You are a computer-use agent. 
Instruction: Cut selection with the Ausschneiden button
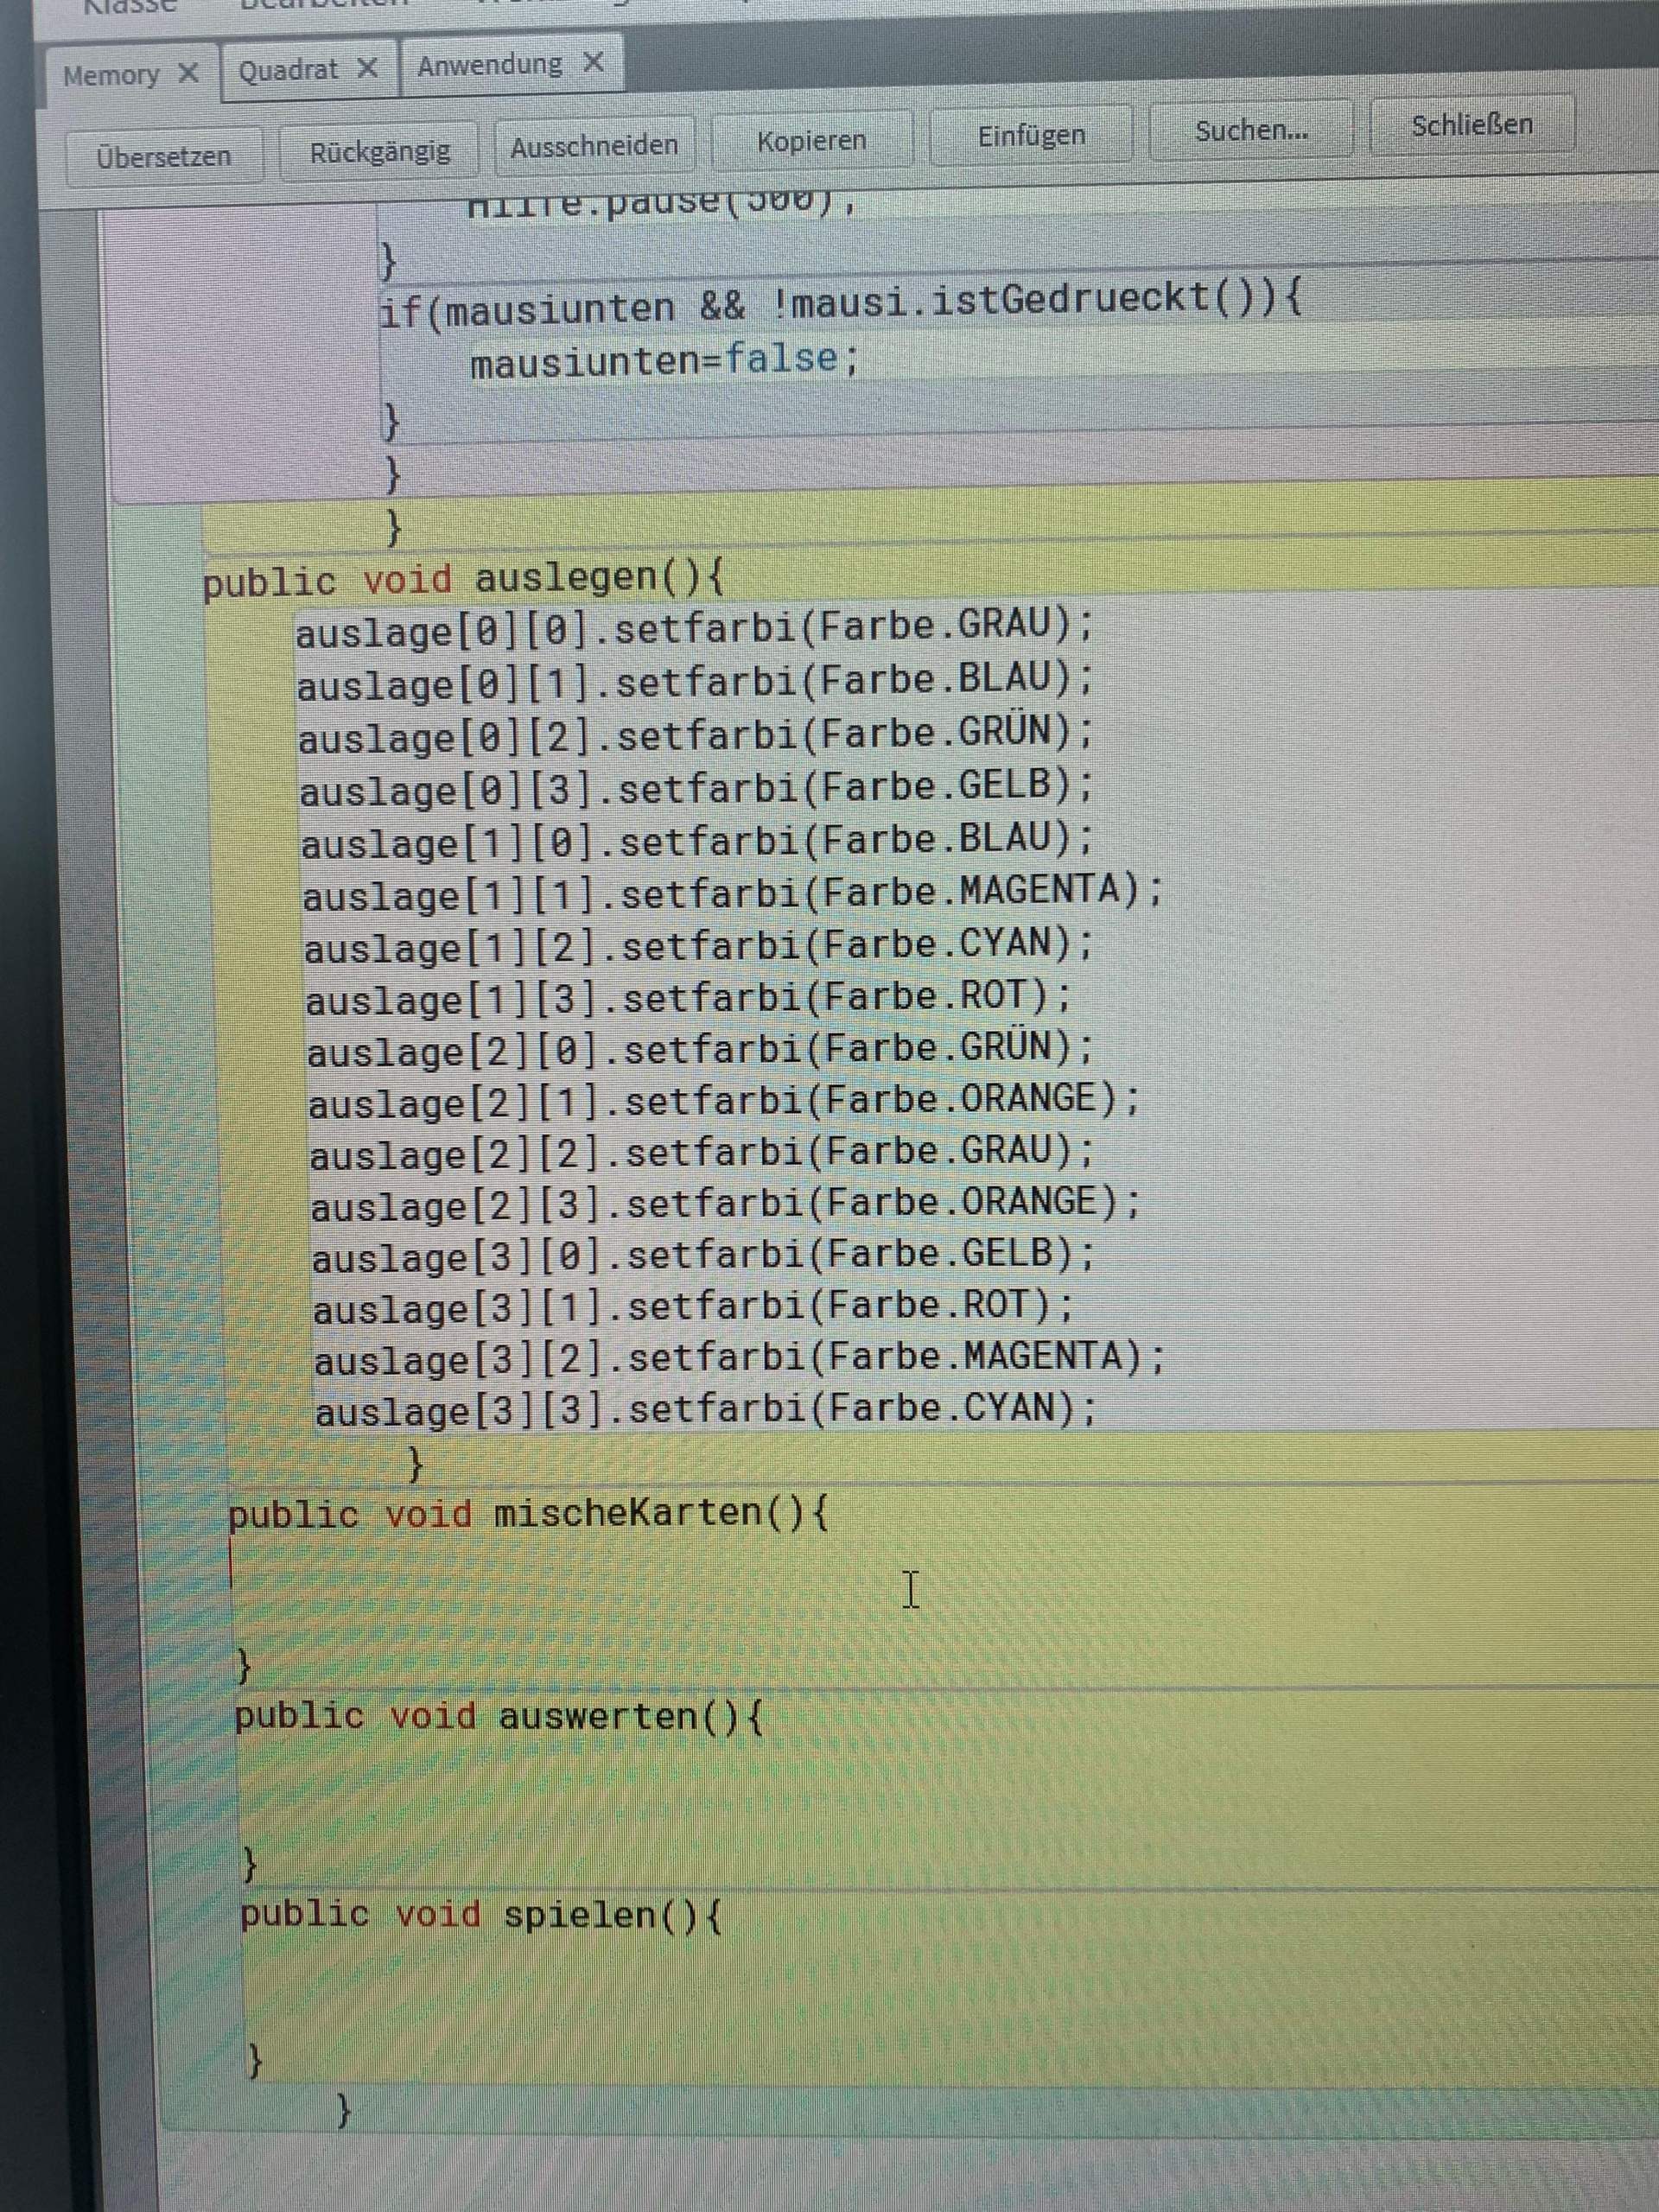click(594, 146)
